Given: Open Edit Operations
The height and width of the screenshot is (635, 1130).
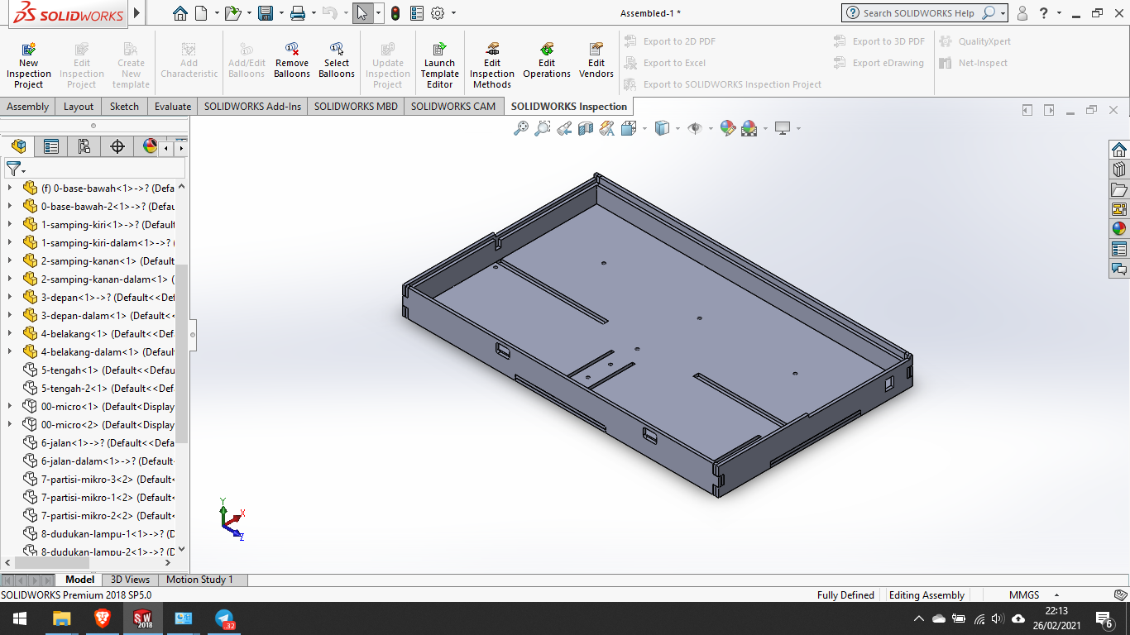Looking at the screenshot, I should pos(547,60).
